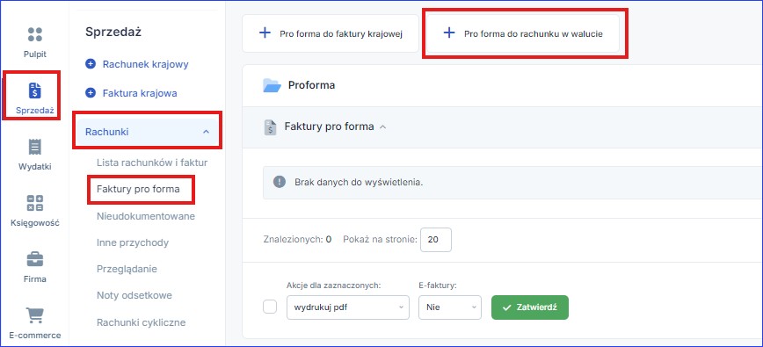Click plus icon of Pro forma do faktury krajowej

click(265, 33)
